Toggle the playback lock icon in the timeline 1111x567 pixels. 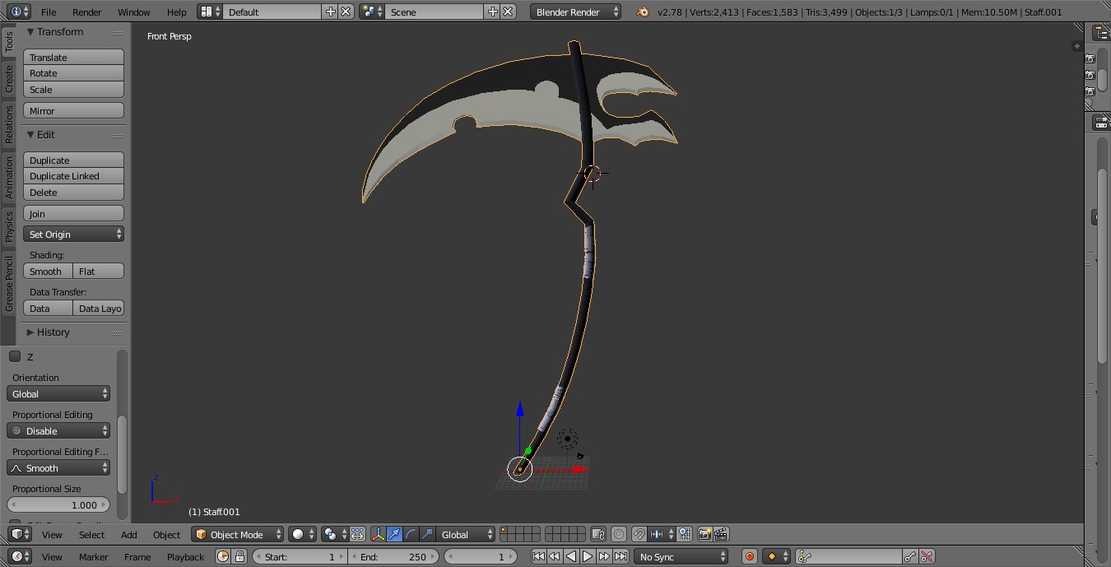click(x=239, y=556)
